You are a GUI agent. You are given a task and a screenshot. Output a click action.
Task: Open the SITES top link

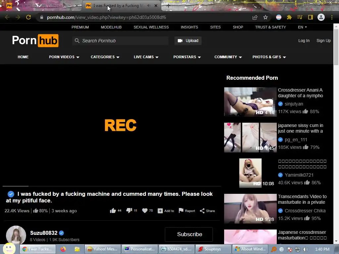215,27
